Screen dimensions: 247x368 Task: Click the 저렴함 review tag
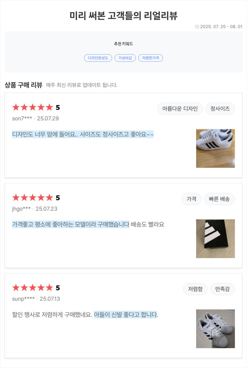tap(195, 289)
